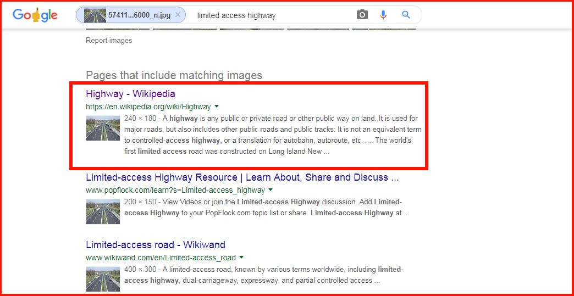Click the popflock result highway thumbnail

tap(103, 211)
